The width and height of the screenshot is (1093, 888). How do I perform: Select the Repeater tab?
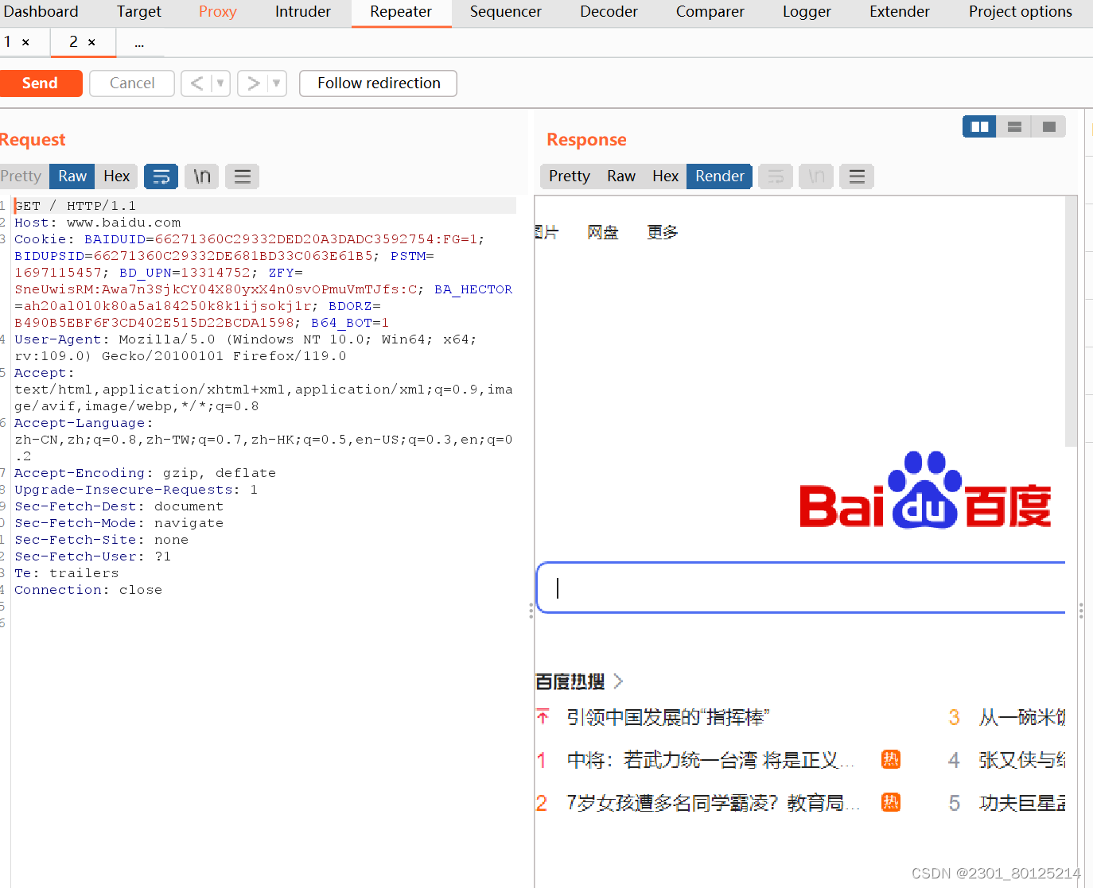401,12
